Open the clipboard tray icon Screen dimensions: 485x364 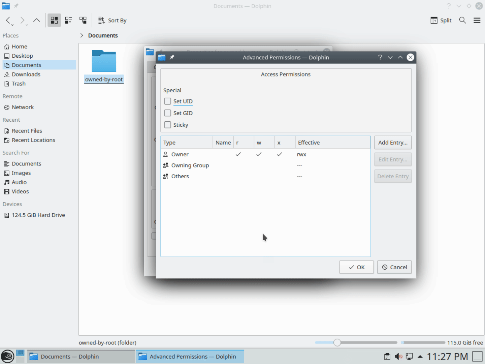[x=387, y=357]
